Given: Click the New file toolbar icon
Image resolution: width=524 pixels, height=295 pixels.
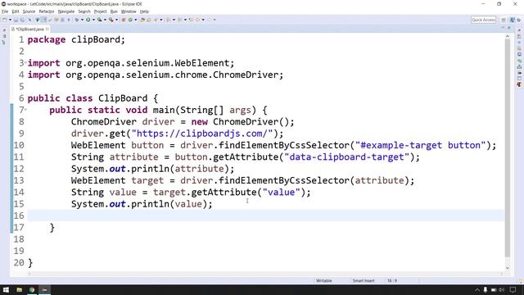Looking at the screenshot, I should tap(5, 20).
